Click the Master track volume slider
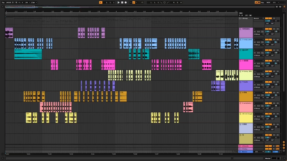 268,152
